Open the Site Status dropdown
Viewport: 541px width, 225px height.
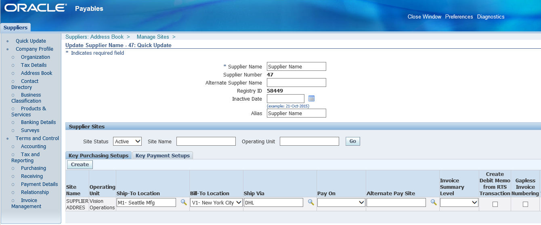[128, 141]
